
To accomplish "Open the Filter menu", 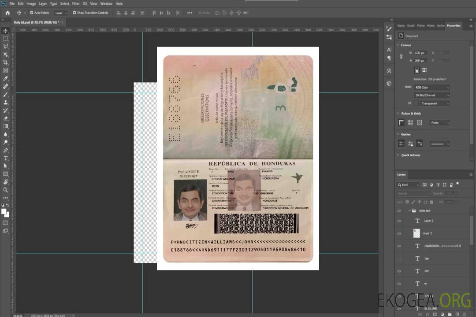I will click(76, 4).
